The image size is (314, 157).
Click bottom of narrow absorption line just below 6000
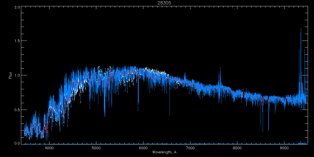138,110
